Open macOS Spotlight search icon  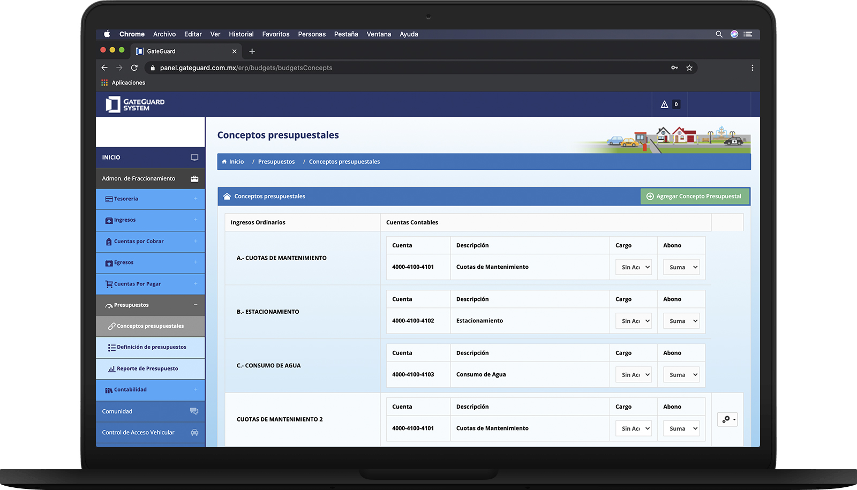(x=719, y=34)
